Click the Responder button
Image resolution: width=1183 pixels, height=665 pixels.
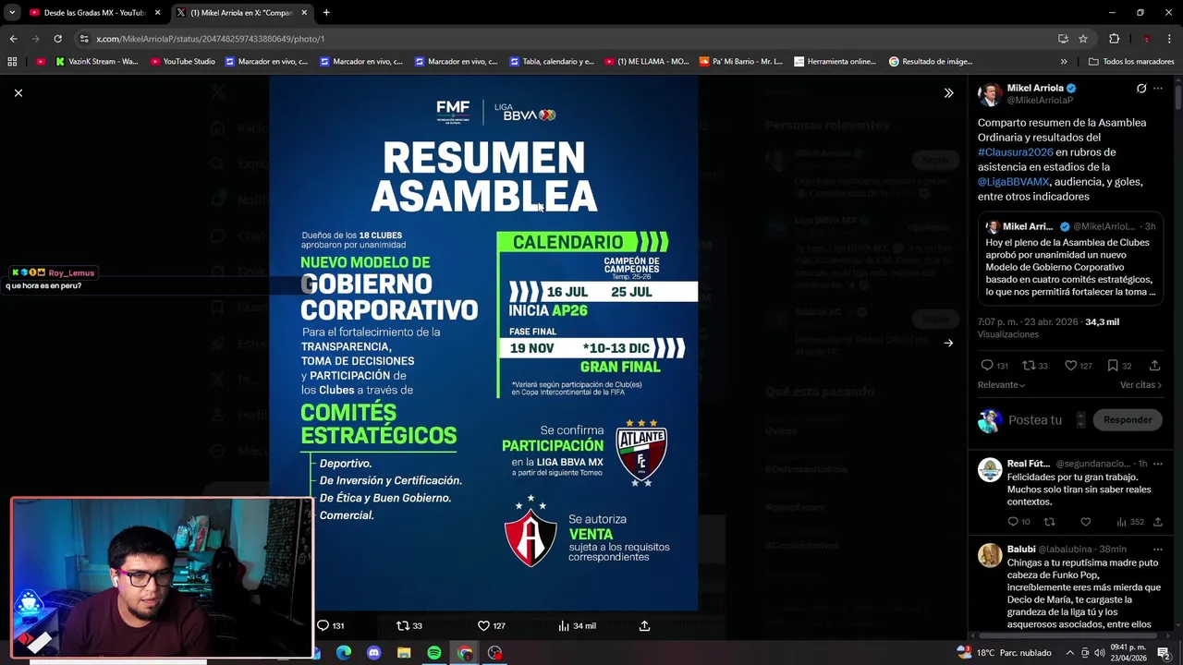[1128, 420]
